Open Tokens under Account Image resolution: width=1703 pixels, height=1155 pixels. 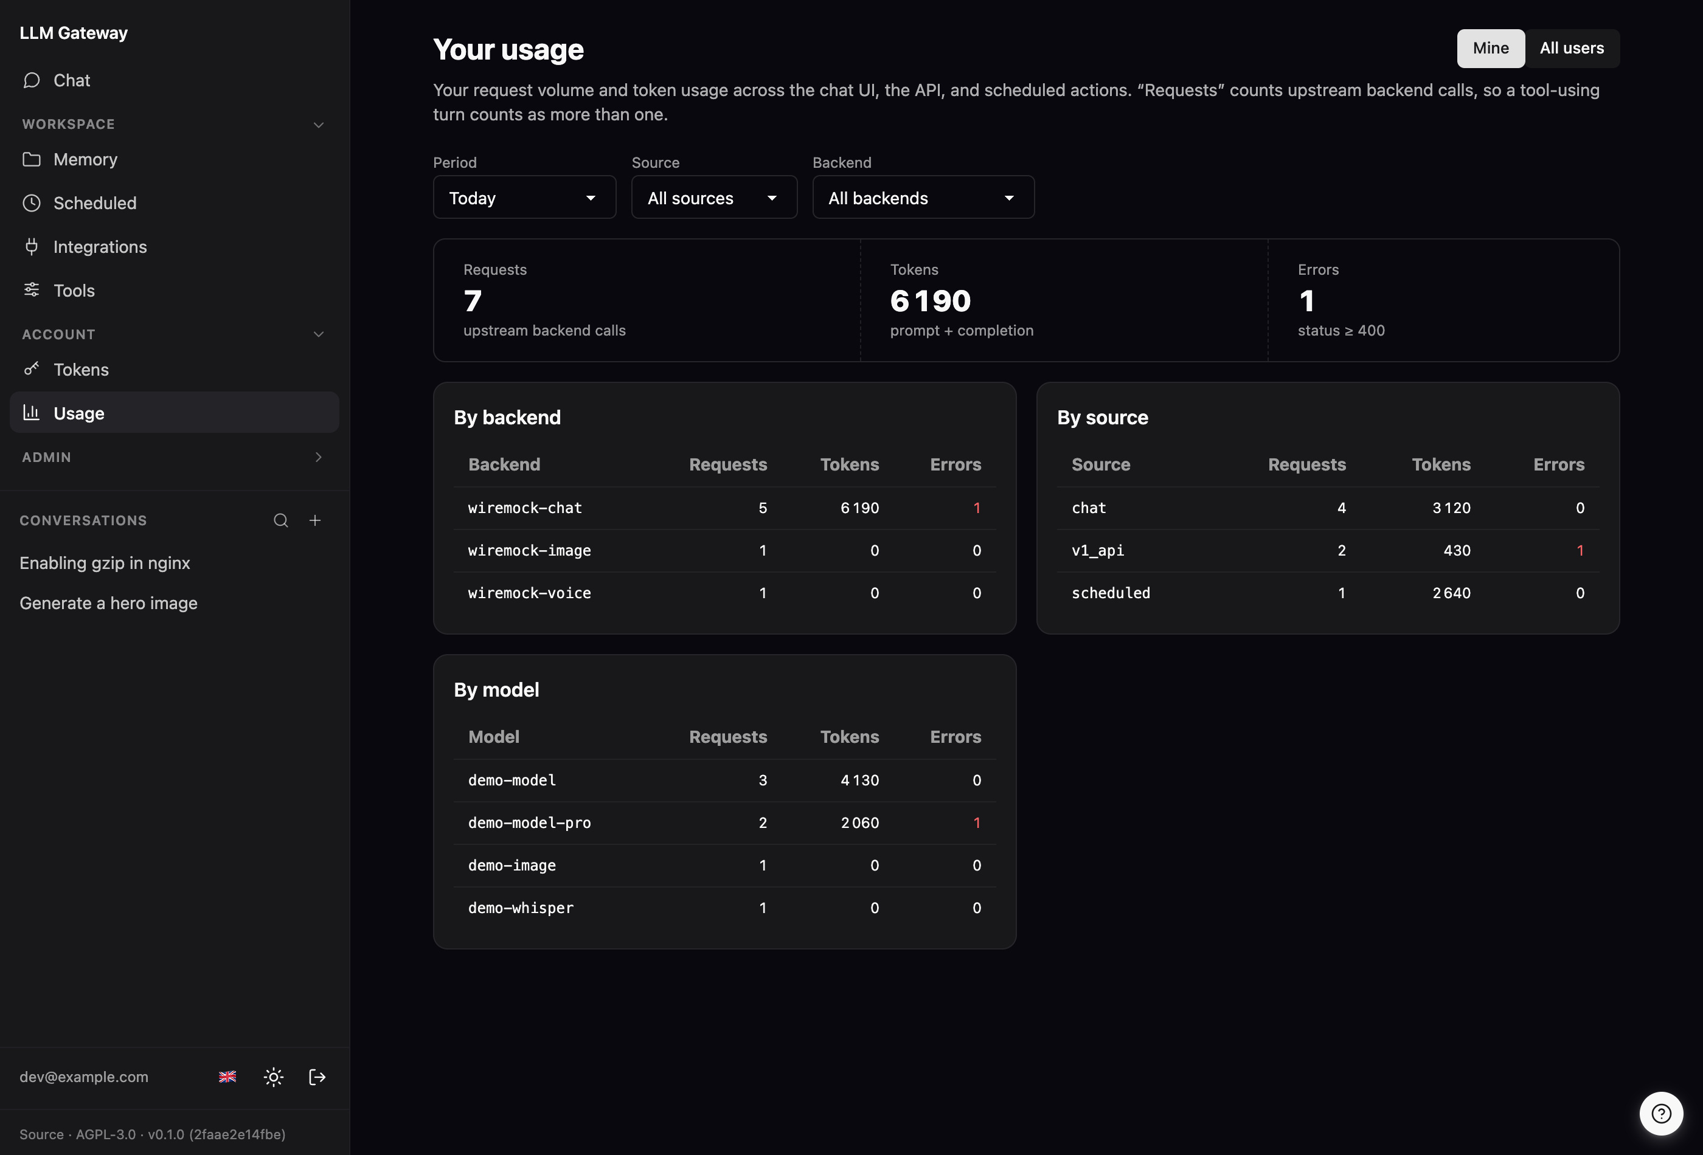click(x=174, y=369)
